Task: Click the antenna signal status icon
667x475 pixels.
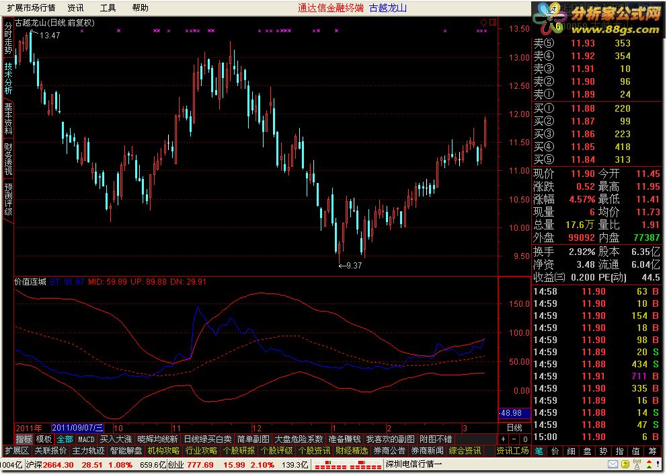Action: (637, 464)
